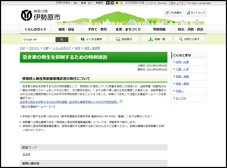The image size is (227, 168).
Task: Open the サイトマップ page
Action: tap(196, 13)
